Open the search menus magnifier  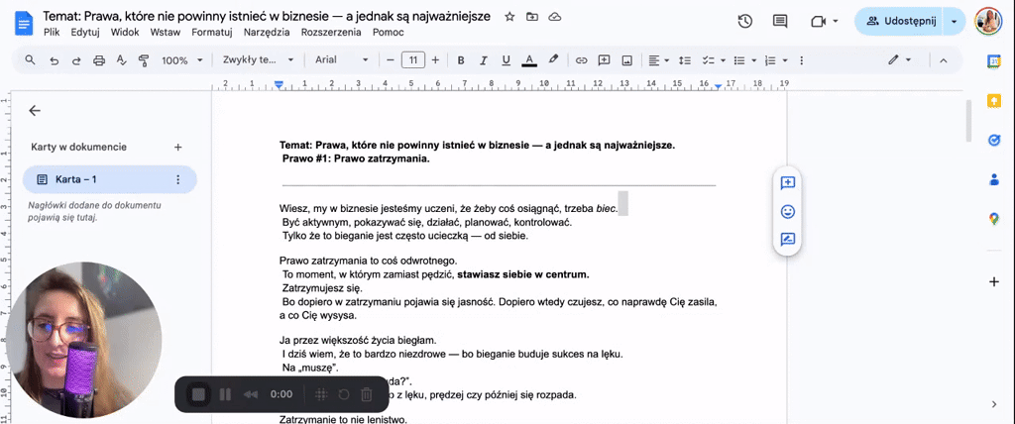point(30,60)
